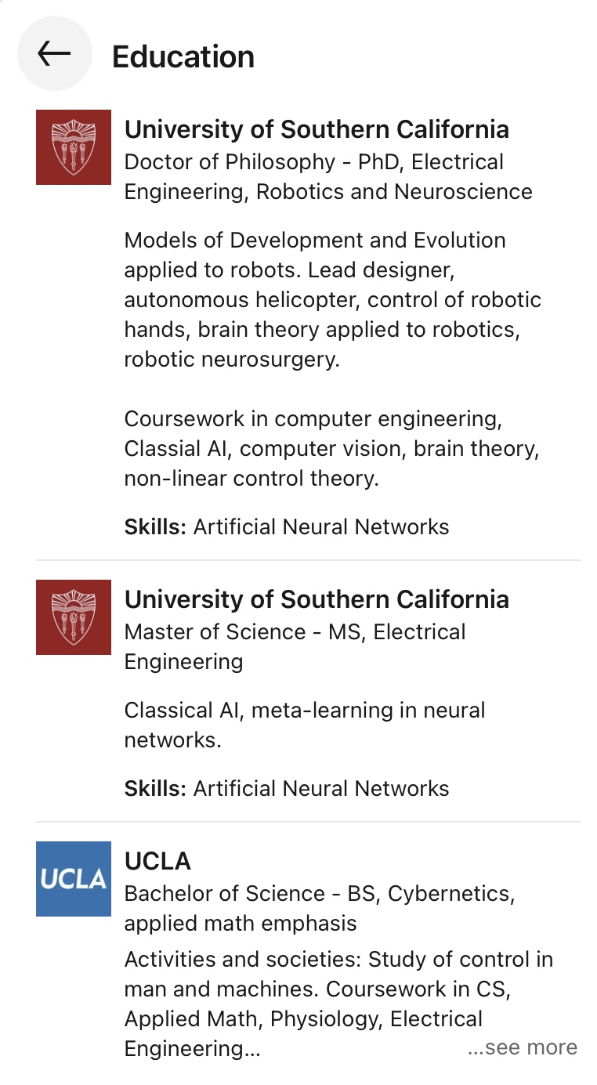Click the Master of Science degree line
This screenshot has width=597, height=1085.
pos(295,646)
